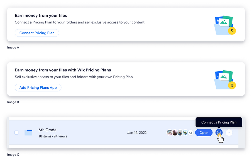Click the Jan 15, 2022 date
The width and height of the screenshot is (252, 162).
tap(137, 132)
